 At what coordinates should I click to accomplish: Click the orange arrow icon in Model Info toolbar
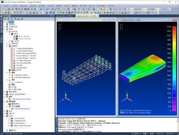point(8,19)
